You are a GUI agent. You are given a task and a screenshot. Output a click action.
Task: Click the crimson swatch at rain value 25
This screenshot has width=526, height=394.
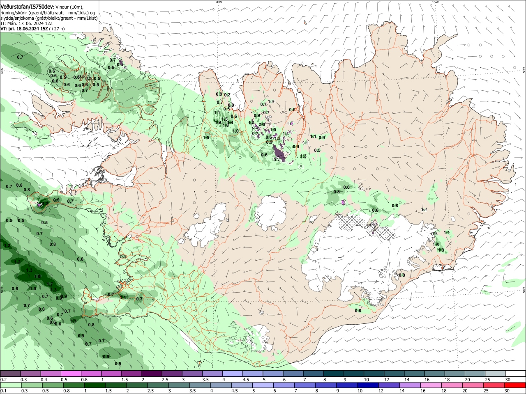pos(493,385)
